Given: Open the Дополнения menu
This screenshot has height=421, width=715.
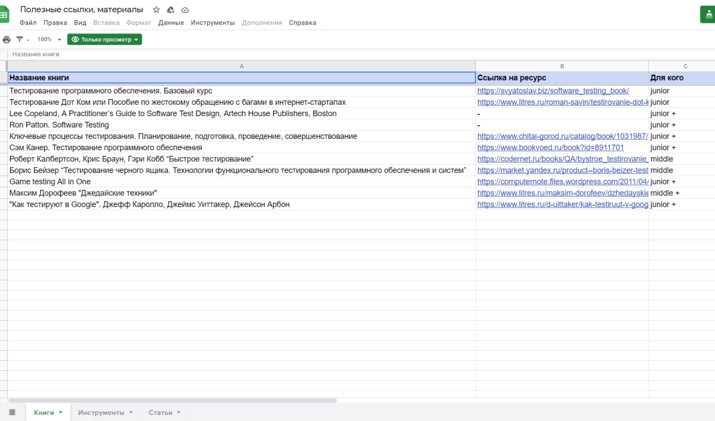Looking at the screenshot, I should [x=262, y=23].
